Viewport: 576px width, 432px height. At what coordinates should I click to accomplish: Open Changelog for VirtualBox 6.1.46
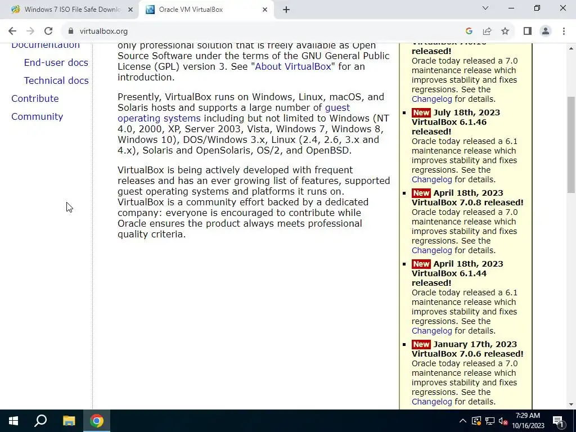click(431, 179)
